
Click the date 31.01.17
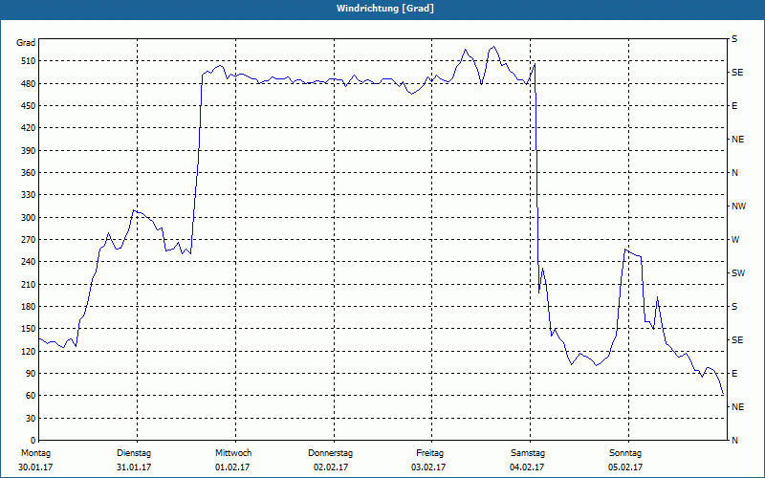(134, 467)
